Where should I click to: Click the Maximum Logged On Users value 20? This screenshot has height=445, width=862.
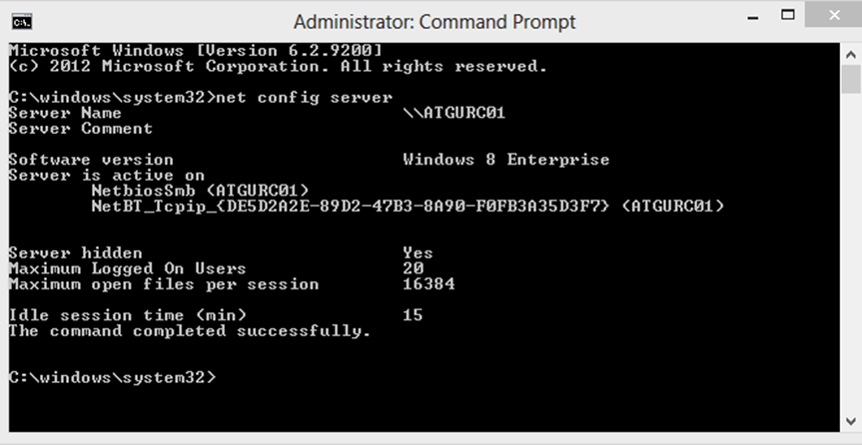413,268
